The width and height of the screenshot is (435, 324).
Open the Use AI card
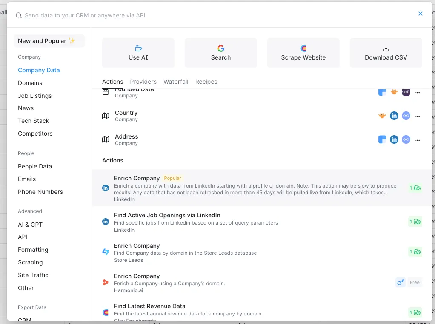pos(138,53)
